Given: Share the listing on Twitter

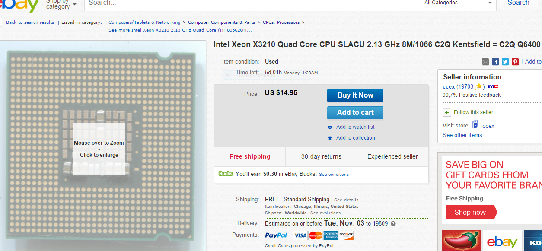Looking at the screenshot, I should [x=505, y=62].
